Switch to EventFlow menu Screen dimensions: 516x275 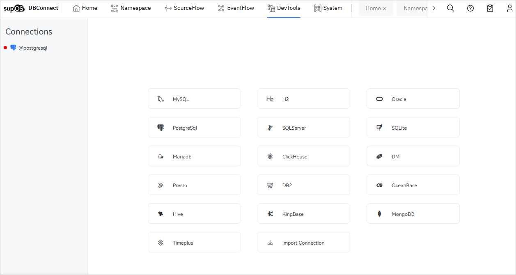pos(236,8)
